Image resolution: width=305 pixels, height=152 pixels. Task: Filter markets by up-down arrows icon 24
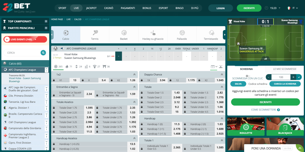point(76,66)
